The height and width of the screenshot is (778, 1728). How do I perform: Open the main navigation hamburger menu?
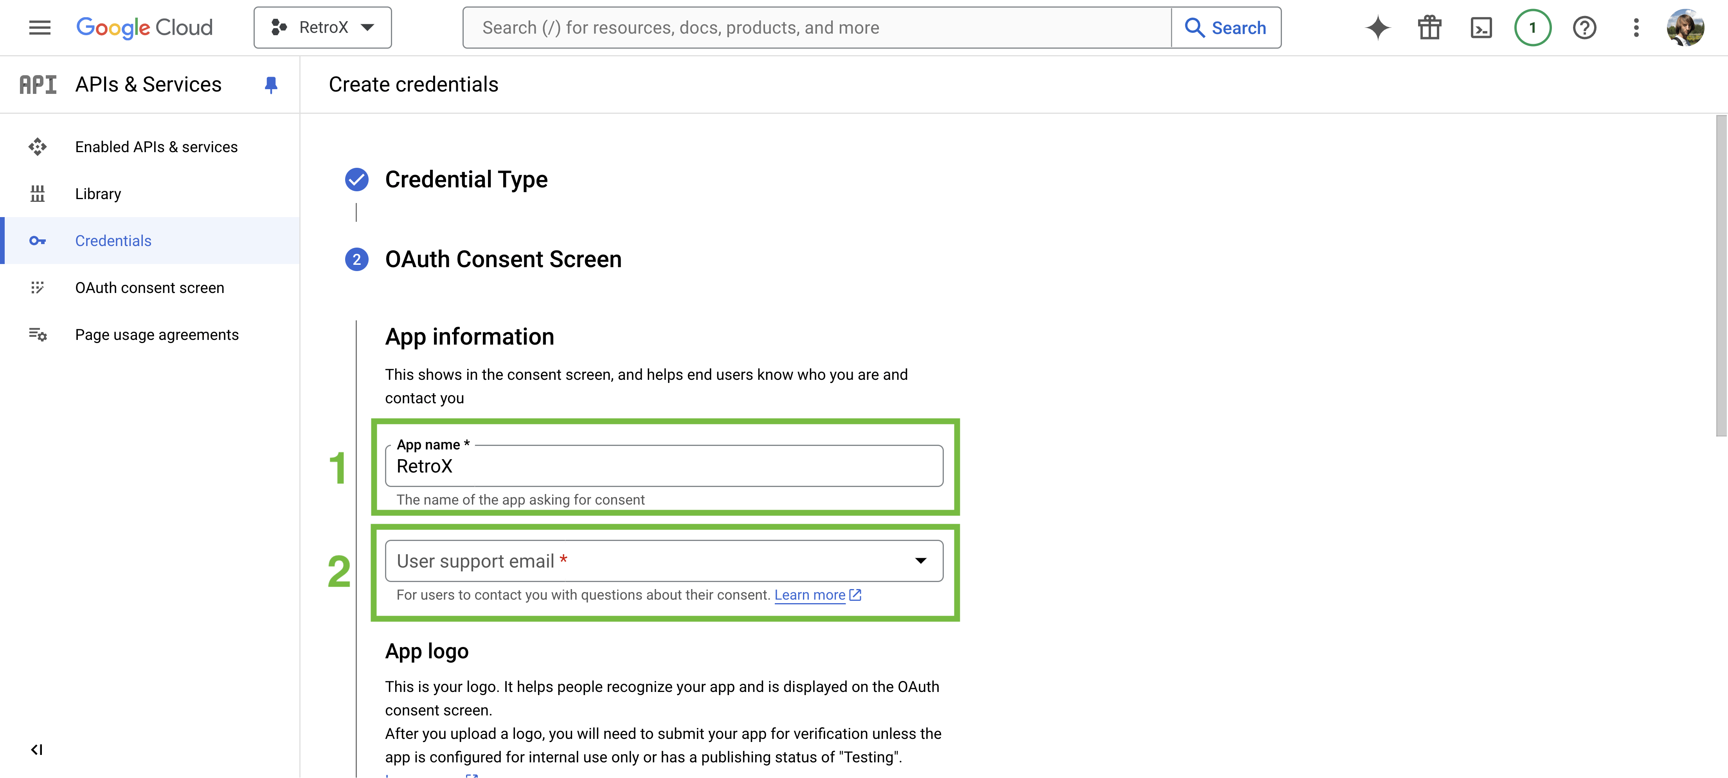pyautogui.click(x=40, y=27)
